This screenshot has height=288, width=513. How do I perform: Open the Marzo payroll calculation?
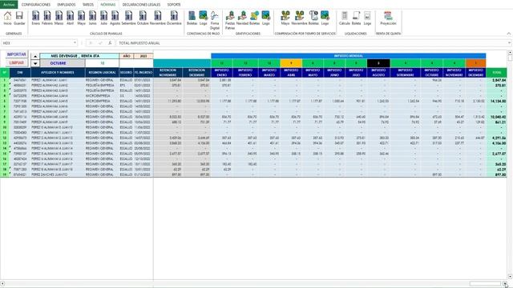point(59,18)
